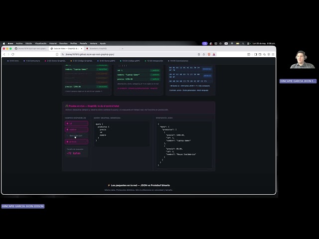This screenshot has height=239, width=319.
Task: Toggle the browser sidebar panel
Action: (256, 54)
